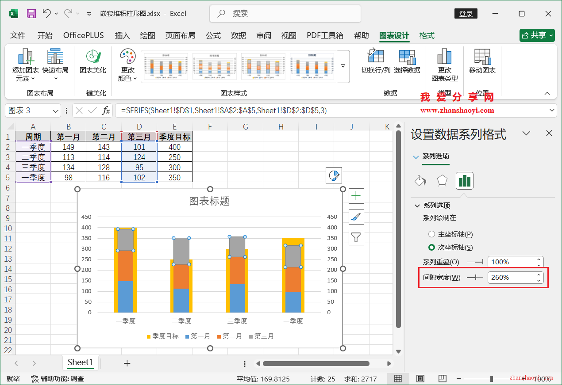Switch to 页面布局 view in status bar
562x385 pixels.
click(420, 378)
